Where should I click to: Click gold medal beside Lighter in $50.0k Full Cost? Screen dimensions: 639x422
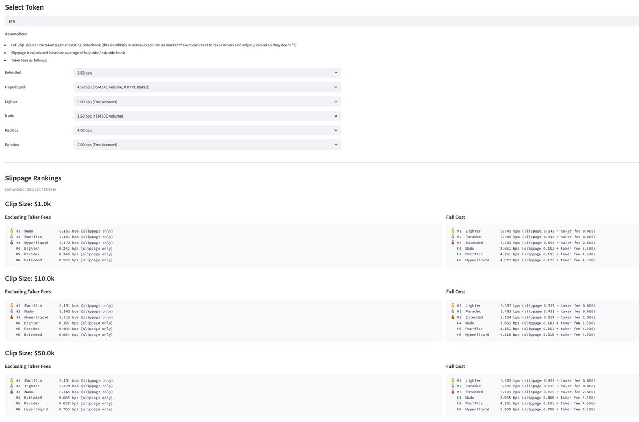pos(453,380)
